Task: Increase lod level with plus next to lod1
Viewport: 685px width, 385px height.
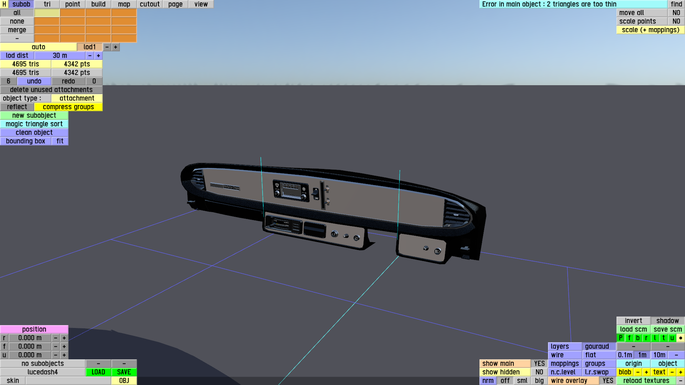Action: click(116, 47)
